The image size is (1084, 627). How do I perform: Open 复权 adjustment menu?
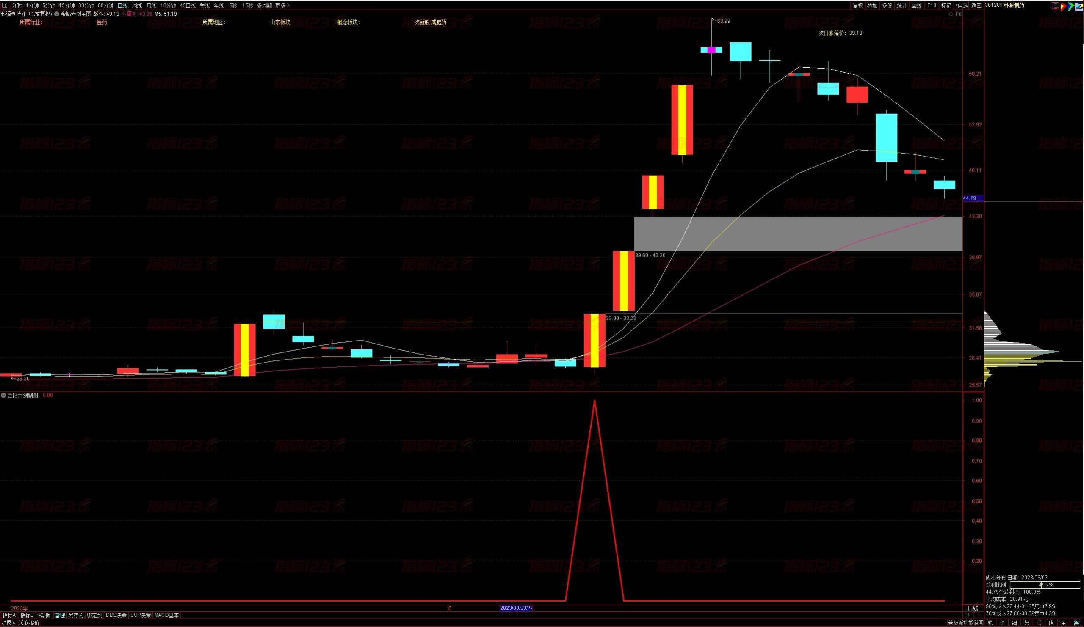coord(858,5)
